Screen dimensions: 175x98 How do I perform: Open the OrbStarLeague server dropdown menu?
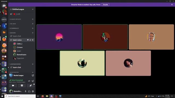pyautogui.click(x=33, y=9)
